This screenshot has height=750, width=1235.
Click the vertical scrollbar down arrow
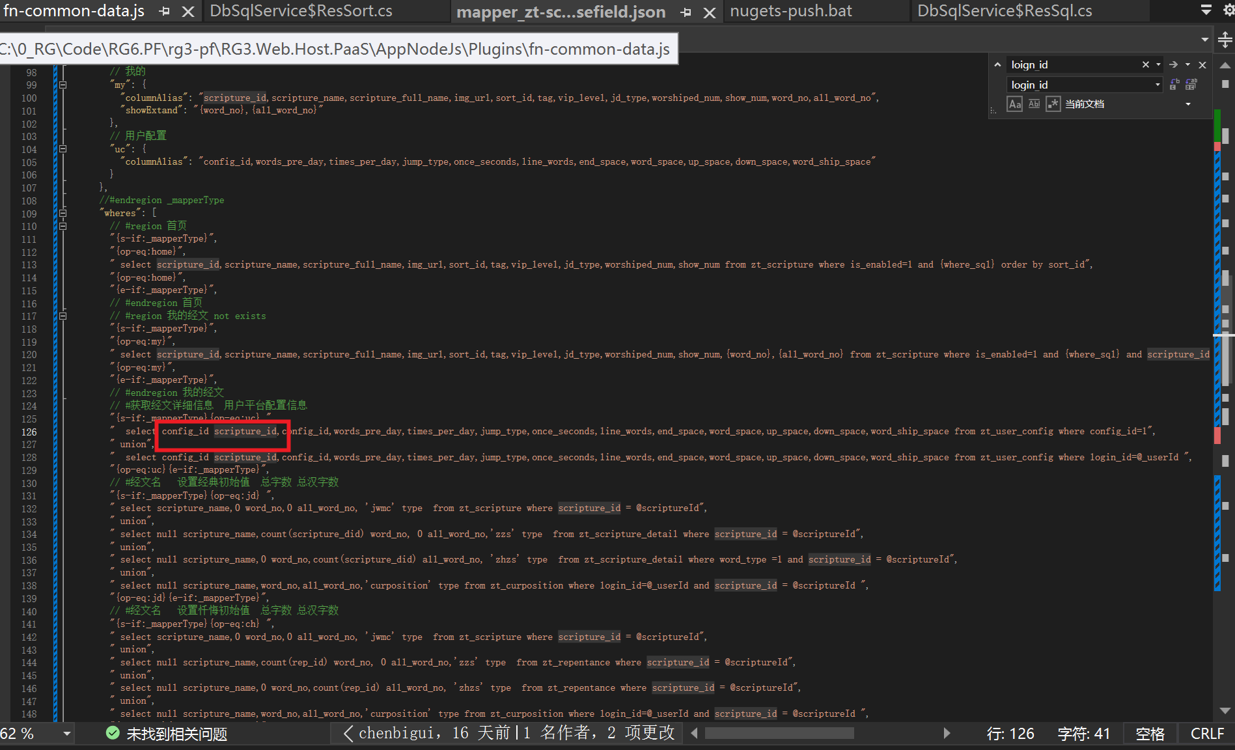click(x=1225, y=710)
